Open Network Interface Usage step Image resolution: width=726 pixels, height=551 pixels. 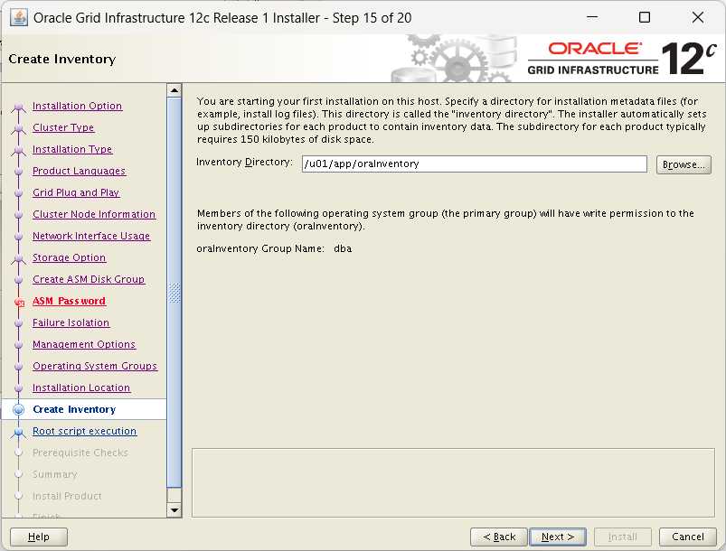click(x=91, y=236)
